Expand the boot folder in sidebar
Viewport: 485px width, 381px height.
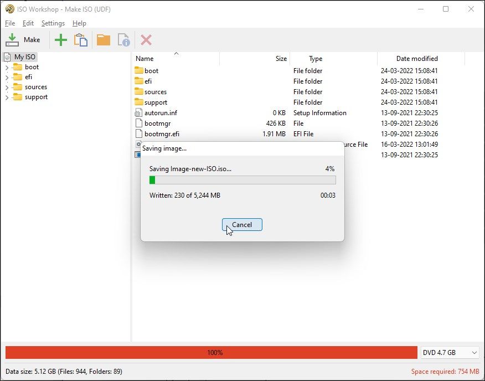tap(7, 66)
